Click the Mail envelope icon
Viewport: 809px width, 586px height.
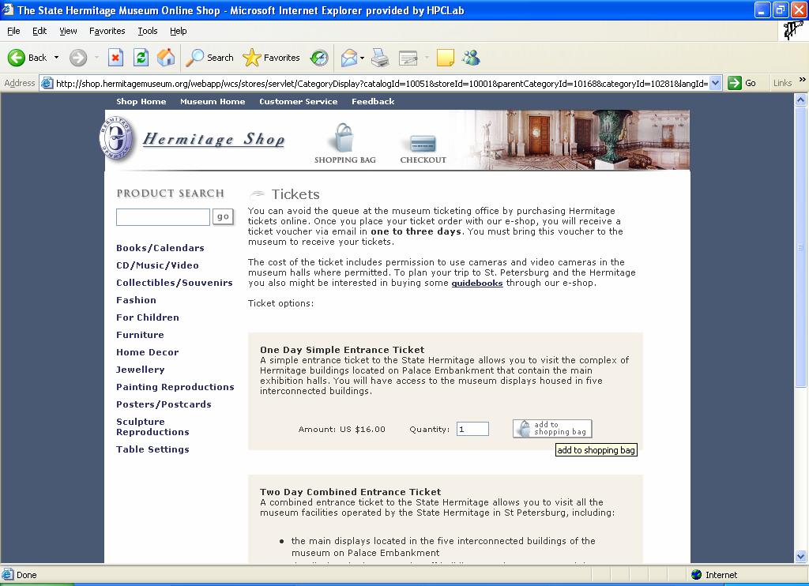coord(348,58)
